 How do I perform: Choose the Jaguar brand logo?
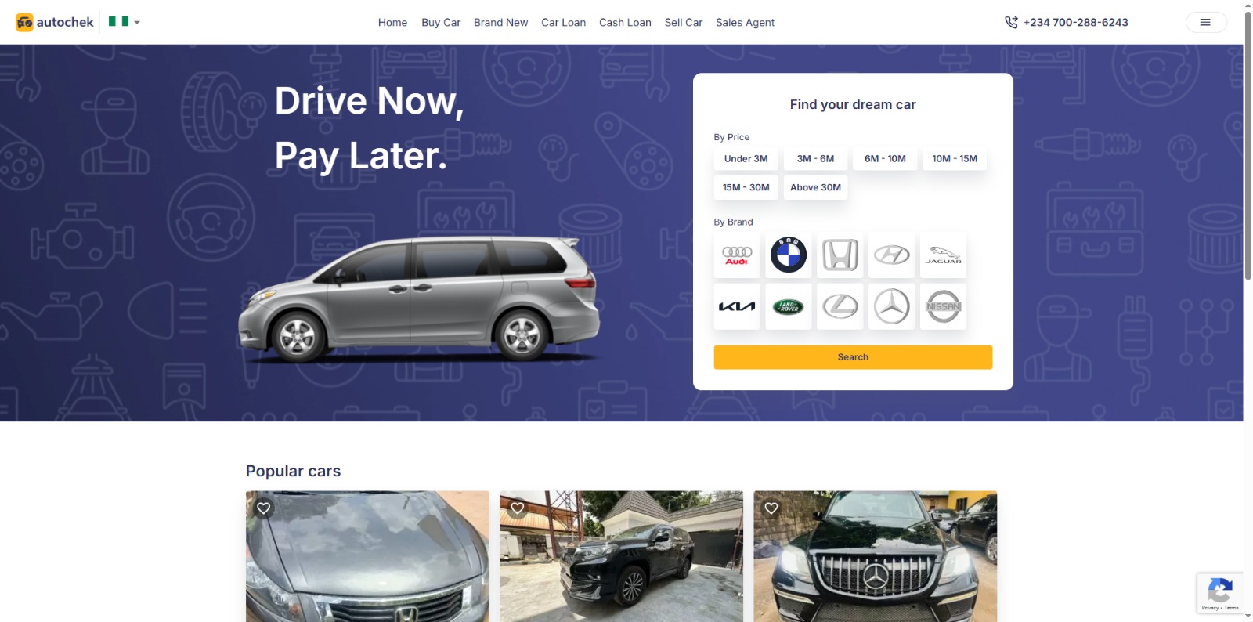tap(944, 255)
